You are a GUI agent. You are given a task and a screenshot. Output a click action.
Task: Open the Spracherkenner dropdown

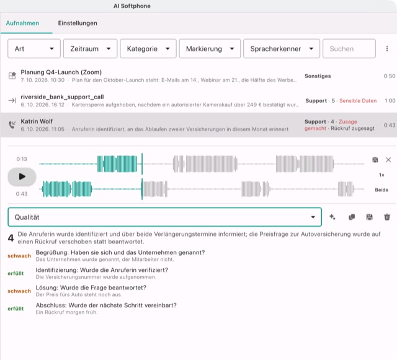coord(282,48)
